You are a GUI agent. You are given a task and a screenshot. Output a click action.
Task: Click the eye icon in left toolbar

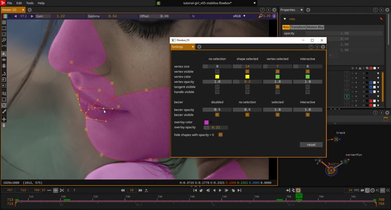pos(4,60)
